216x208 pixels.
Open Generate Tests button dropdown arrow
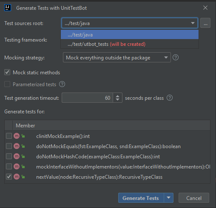(168, 198)
